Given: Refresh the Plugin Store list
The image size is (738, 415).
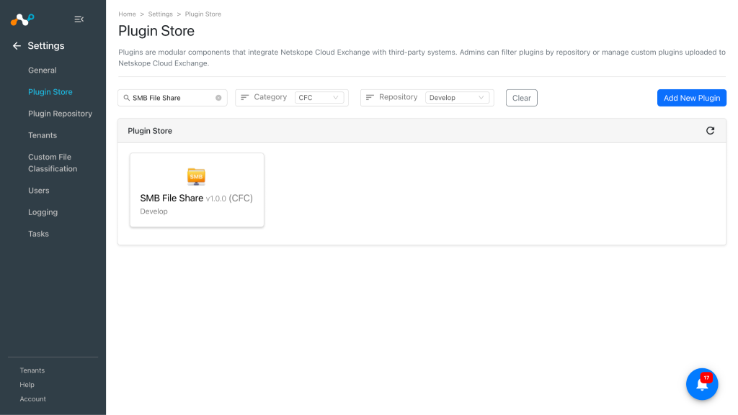Looking at the screenshot, I should click(710, 130).
